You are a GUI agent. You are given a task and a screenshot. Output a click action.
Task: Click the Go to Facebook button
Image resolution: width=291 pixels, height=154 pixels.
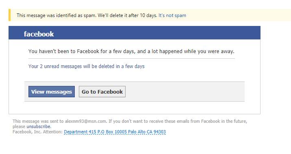pos(102,92)
